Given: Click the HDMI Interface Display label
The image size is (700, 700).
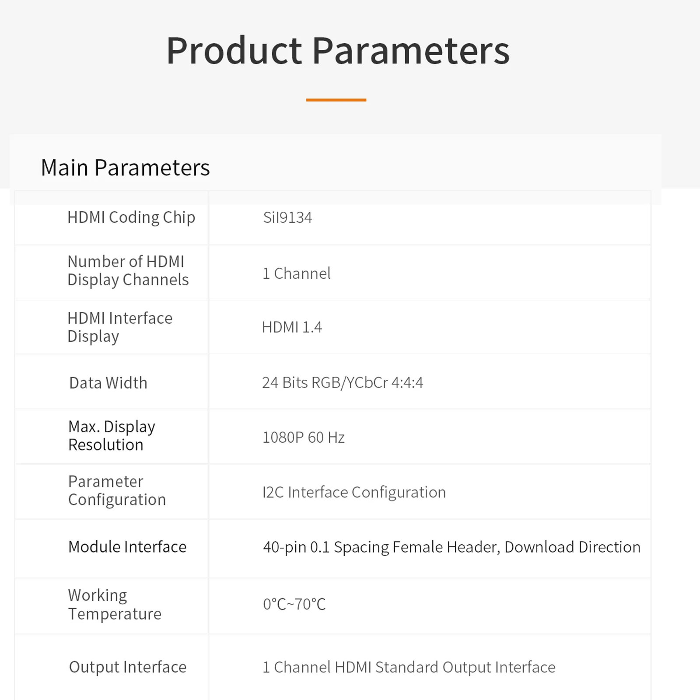Looking at the screenshot, I should coord(120,327).
